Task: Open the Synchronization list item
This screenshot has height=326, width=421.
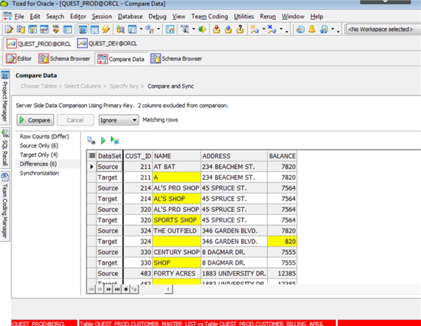Action: tap(39, 173)
